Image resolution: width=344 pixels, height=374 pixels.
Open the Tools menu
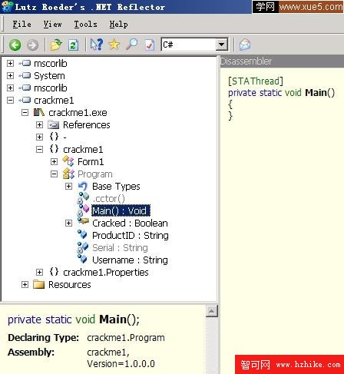pyautogui.click(x=85, y=25)
